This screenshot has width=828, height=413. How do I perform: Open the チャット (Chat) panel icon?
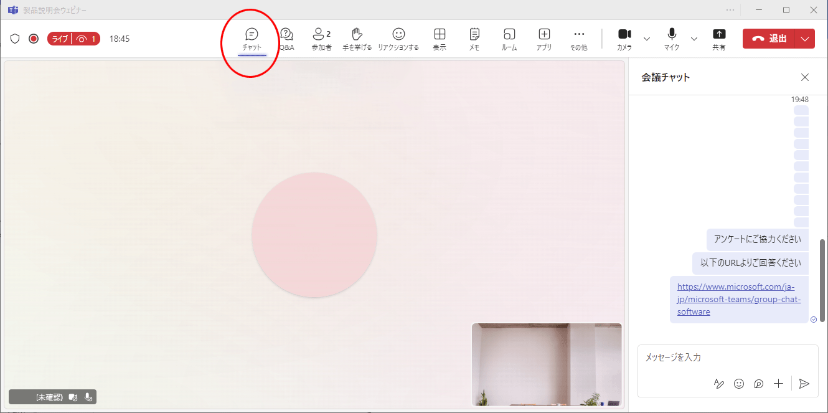click(252, 39)
